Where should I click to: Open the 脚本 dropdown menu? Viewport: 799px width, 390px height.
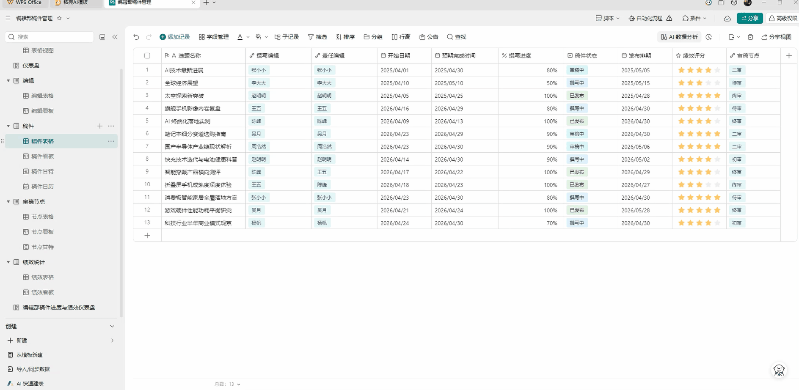pyautogui.click(x=607, y=18)
